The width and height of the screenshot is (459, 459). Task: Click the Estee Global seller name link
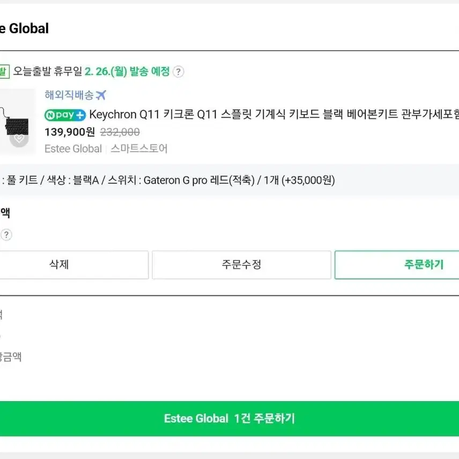tap(73, 149)
